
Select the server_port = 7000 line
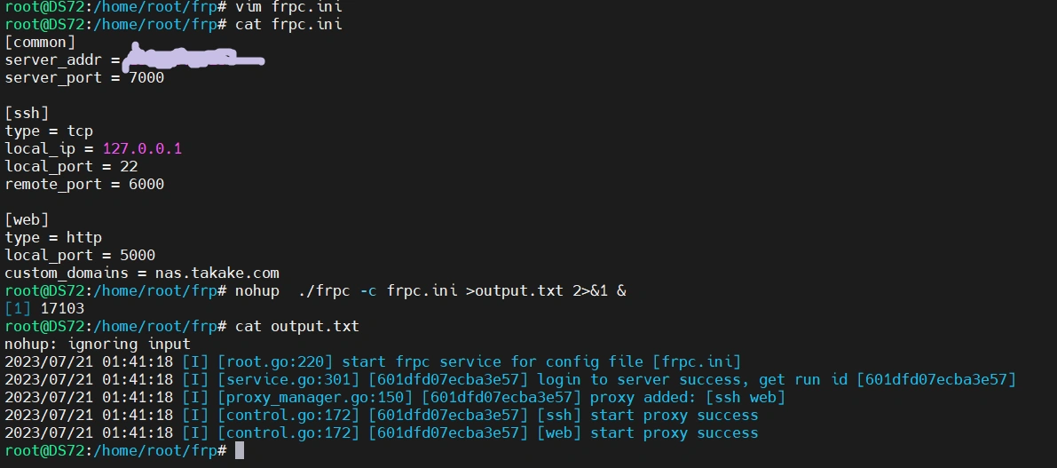tap(84, 77)
